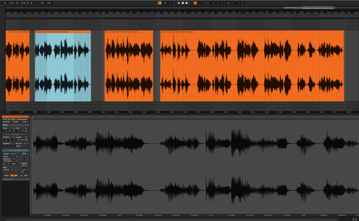
Task: Halve tempo with the divide-by-two button
Action: coord(12,170)
